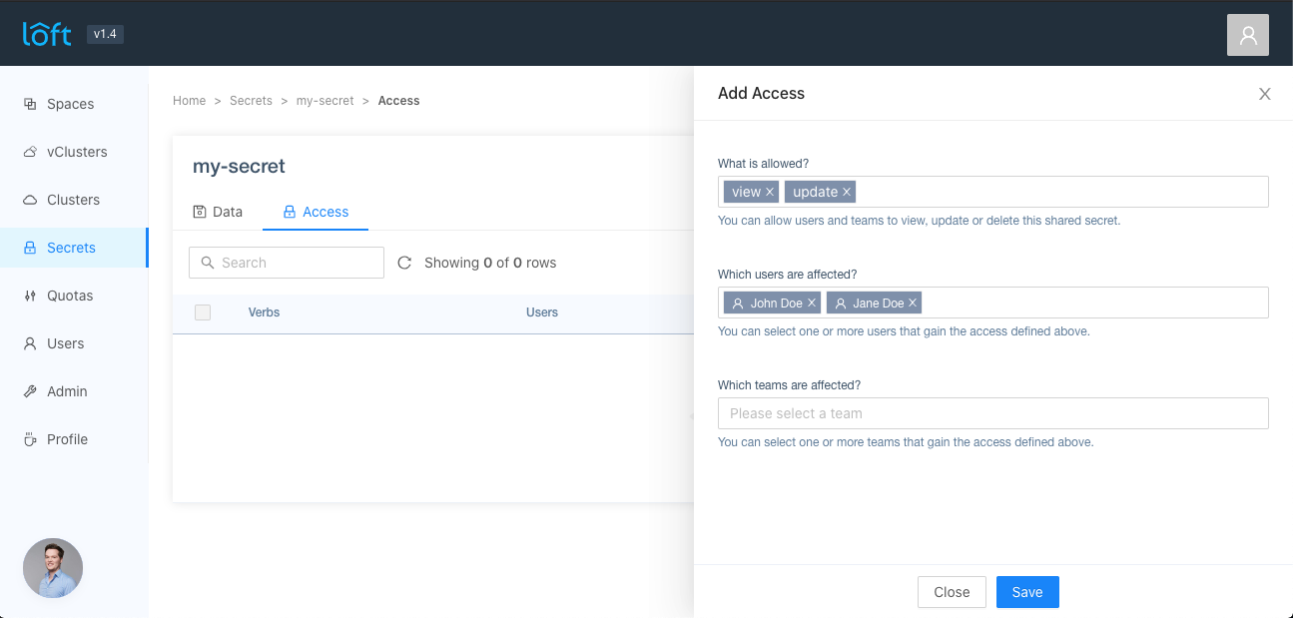Click the Save button
The width and height of the screenshot is (1293, 618).
pos(1027,592)
